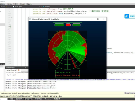Click 'property real obstacleDistance' code line
Screen dimensions: 135x101
71,11
